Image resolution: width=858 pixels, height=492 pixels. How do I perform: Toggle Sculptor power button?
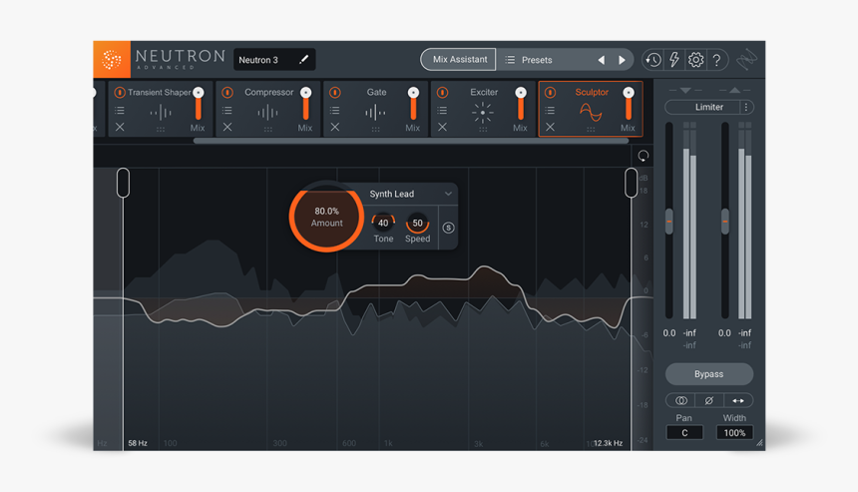coord(550,93)
